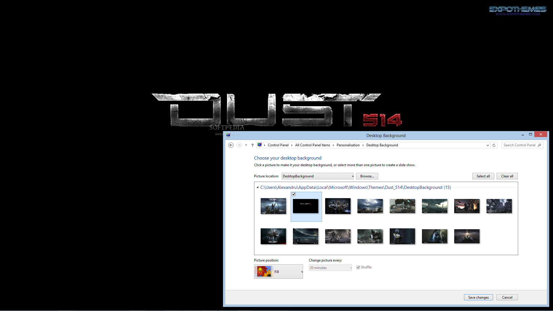Image resolution: width=553 pixels, height=311 pixels.
Task: Select the fifth wallpaper in first row
Action: (x=402, y=206)
